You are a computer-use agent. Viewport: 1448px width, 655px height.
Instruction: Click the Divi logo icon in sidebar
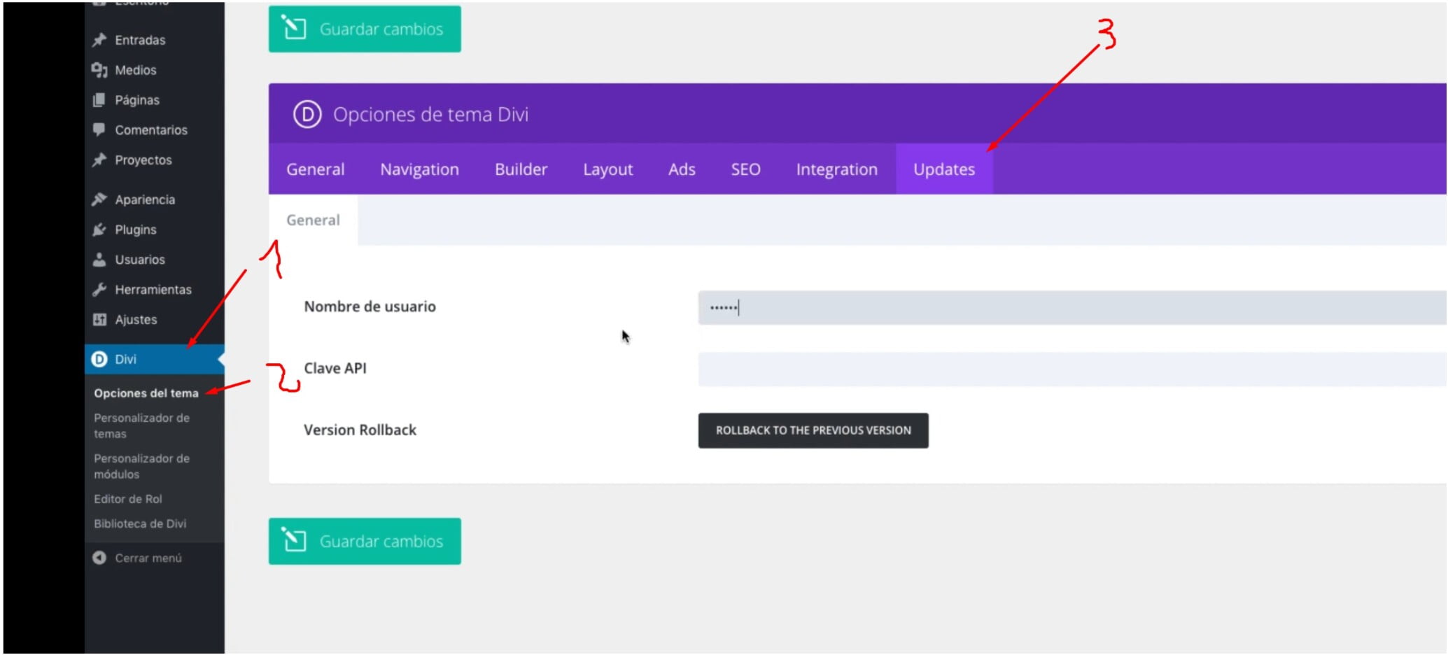(99, 359)
